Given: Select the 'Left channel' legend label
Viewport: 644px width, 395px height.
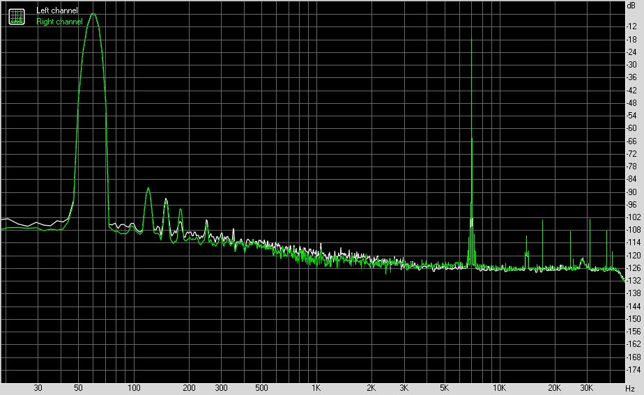Looking at the screenshot, I should pyautogui.click(x=56, y=10).
